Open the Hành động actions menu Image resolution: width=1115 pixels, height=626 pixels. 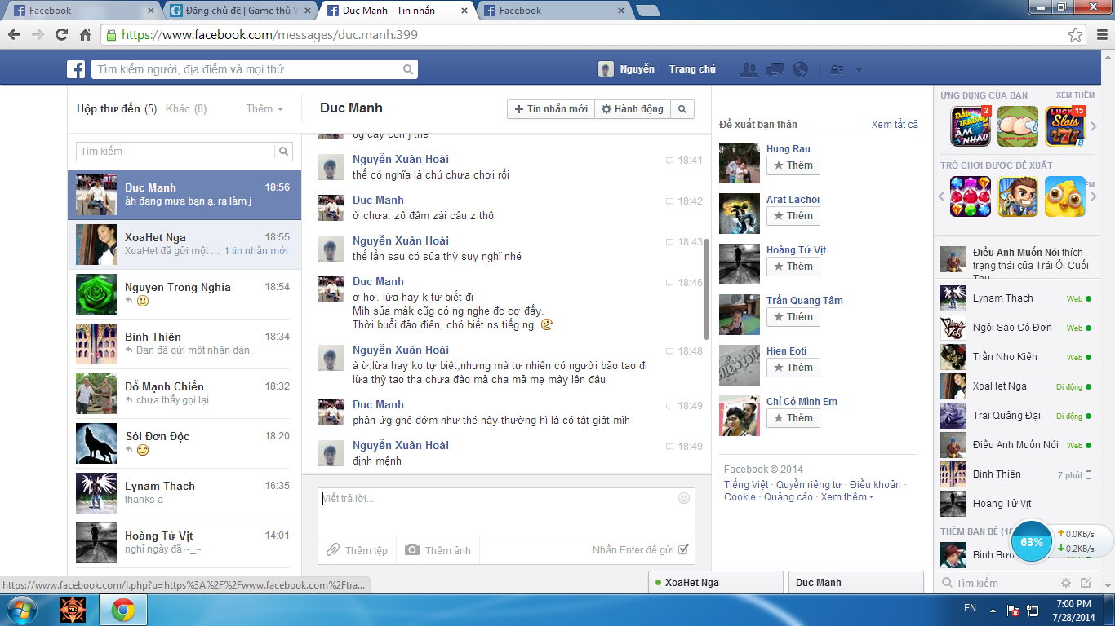(x=633, y=109)
